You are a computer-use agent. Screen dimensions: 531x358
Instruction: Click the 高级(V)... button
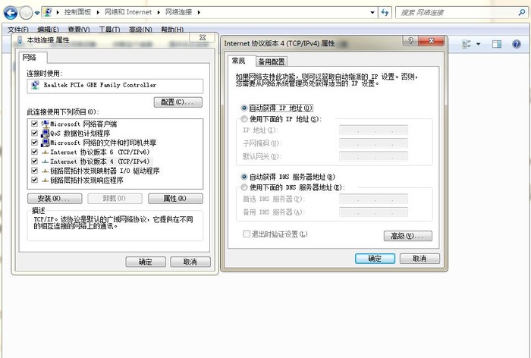[407, 236]
